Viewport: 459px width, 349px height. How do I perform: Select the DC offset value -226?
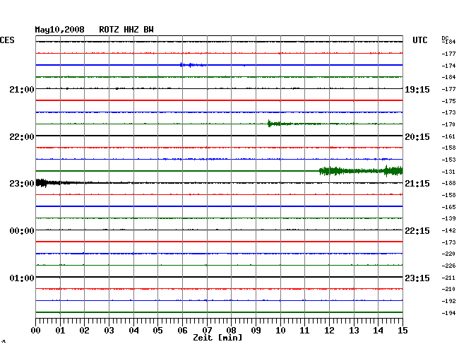tap(448, 266)
